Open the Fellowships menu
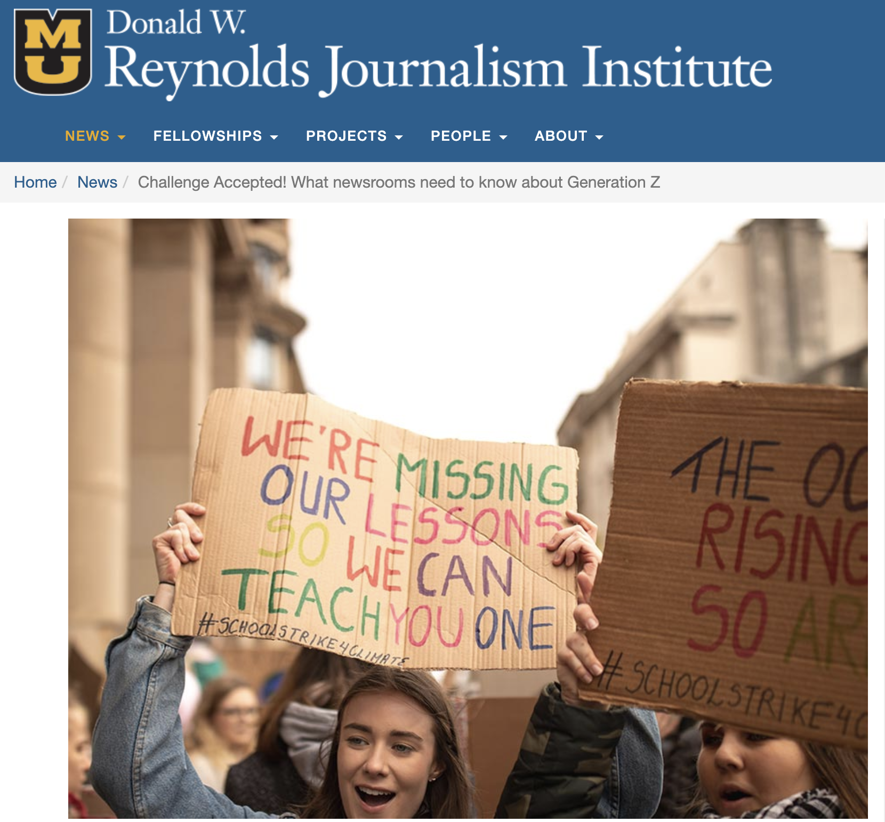Screen dimensions: 885x822 click(x=215, y=136)
